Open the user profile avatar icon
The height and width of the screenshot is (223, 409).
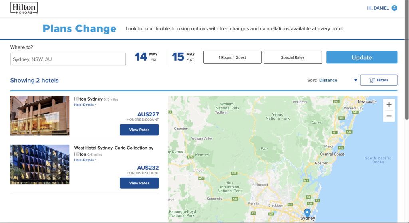pyautogui.click(x=394, y=8)
